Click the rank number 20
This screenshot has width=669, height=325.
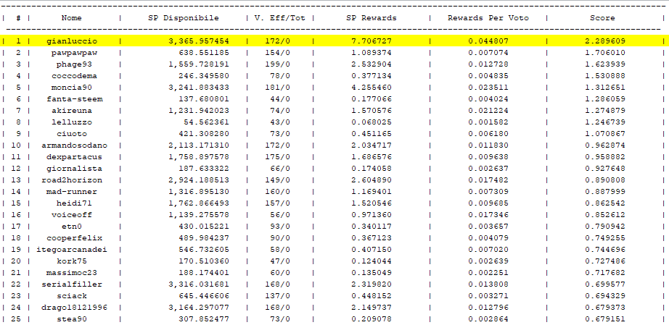pos(15,261)
